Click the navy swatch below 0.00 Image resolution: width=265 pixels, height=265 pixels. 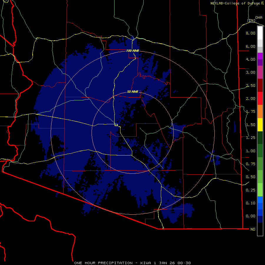260,219
